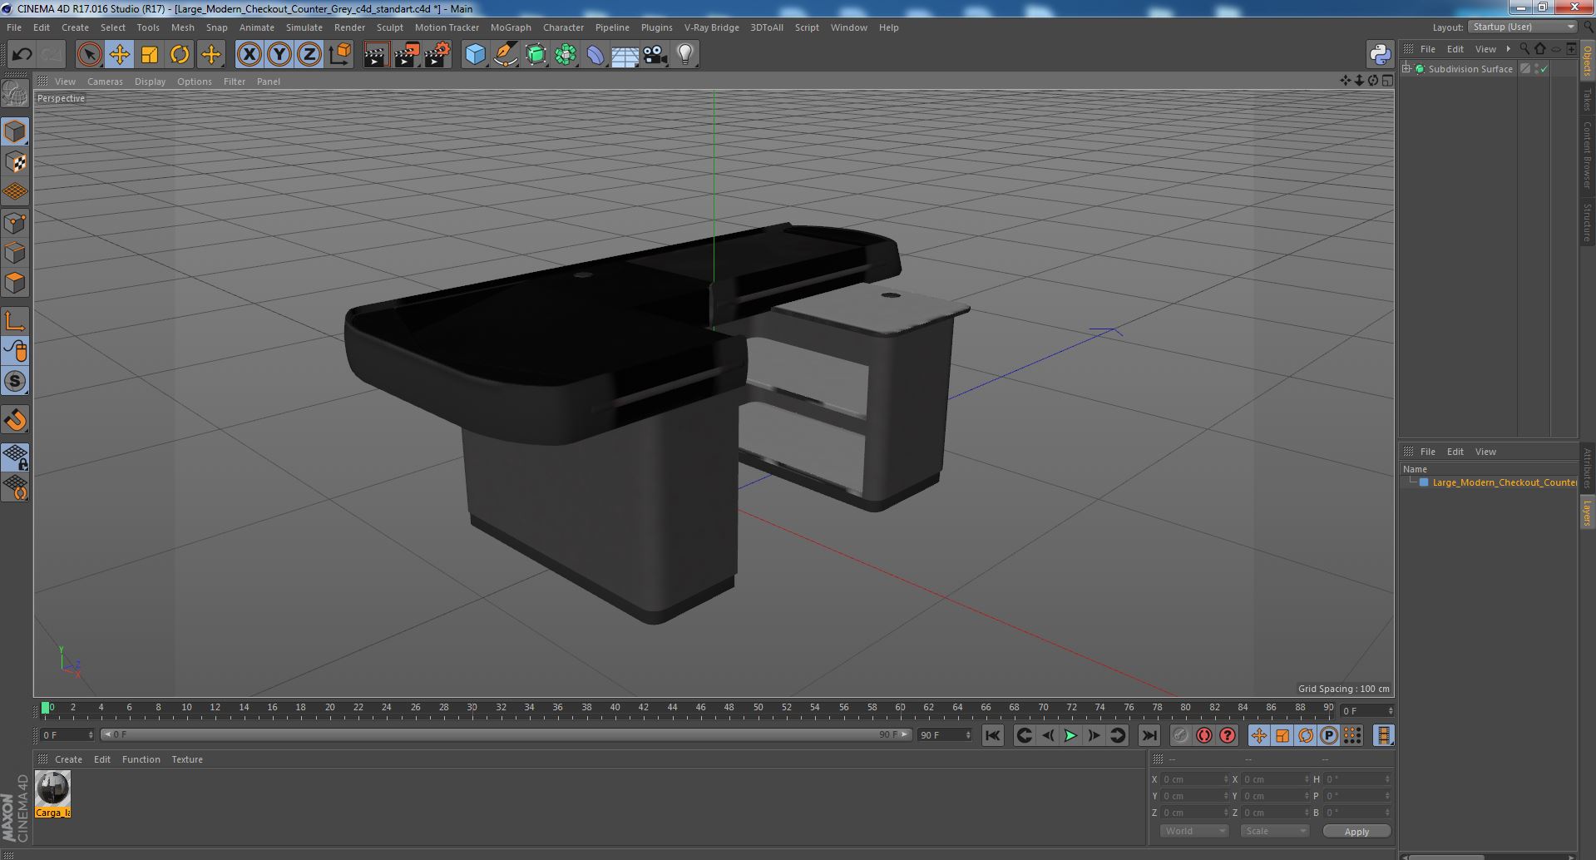Open the Array modeling objects icon

coord(566,55)
